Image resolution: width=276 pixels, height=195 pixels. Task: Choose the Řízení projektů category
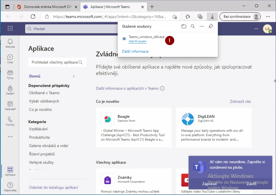pos(42,154)
